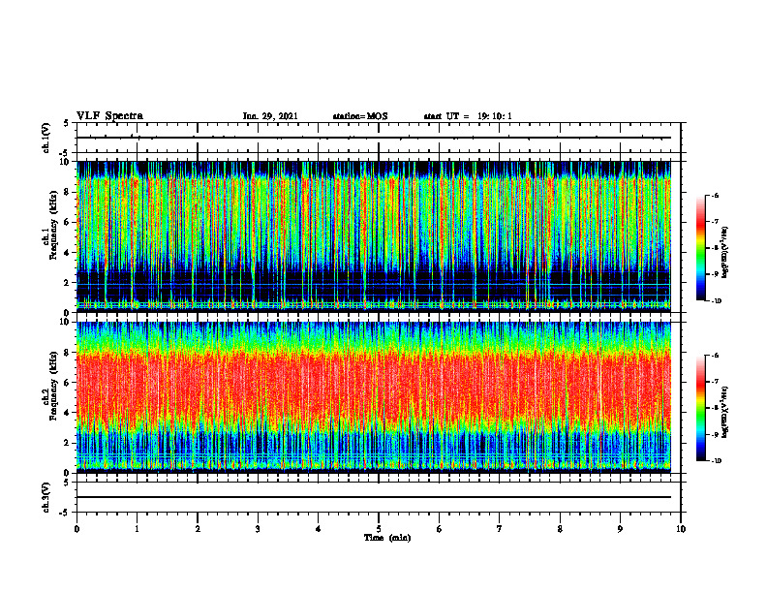
Task: Select the ch.1 "Frequency (kHz)" axis label
Action: [x=53, y=225]
